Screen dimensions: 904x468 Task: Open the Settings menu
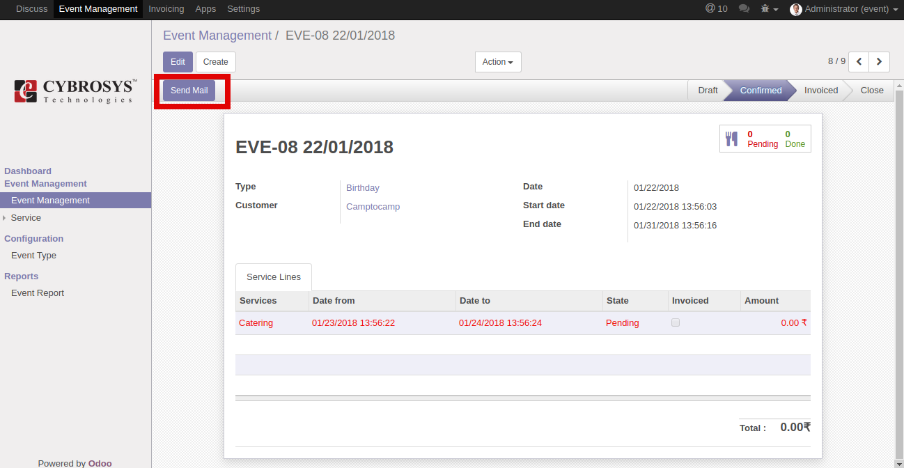[244, 9]
